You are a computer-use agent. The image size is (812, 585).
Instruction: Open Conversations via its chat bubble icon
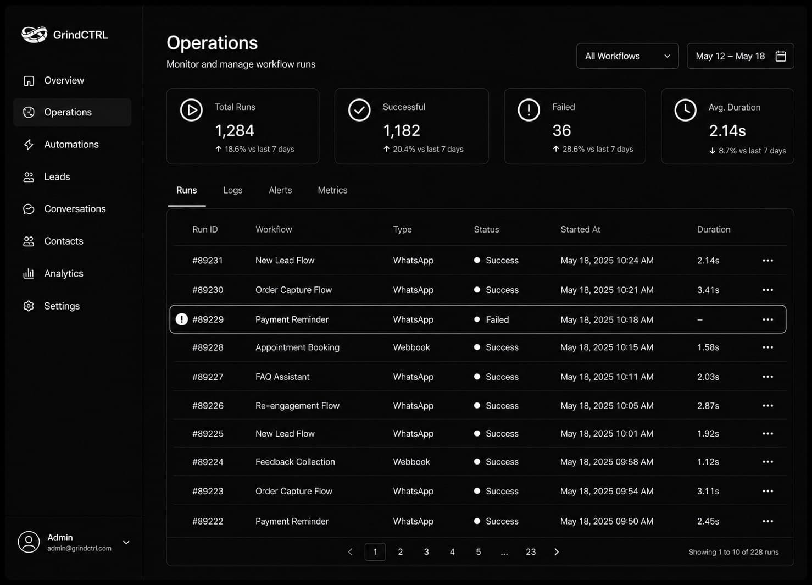[29, 209]
